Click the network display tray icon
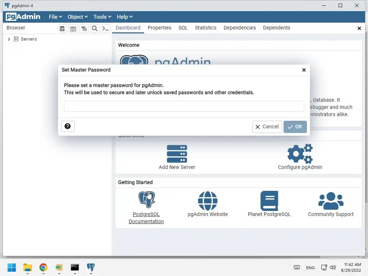 click(x=324, y=267)
